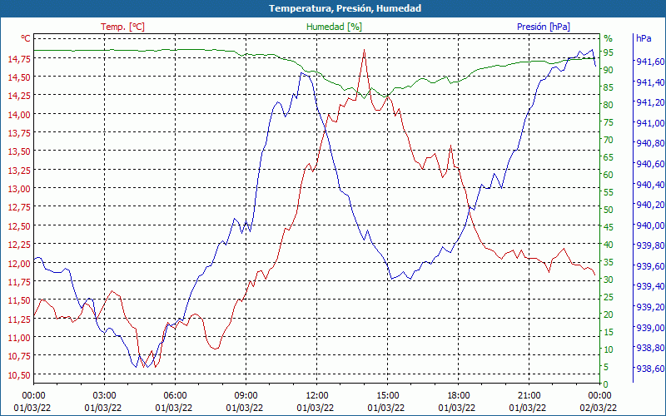Click temperature axis value '10,50'
The image size is (666, 416).
click(x=19, y=375)
